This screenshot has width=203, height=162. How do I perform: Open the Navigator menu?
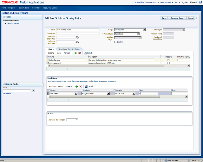12,8
